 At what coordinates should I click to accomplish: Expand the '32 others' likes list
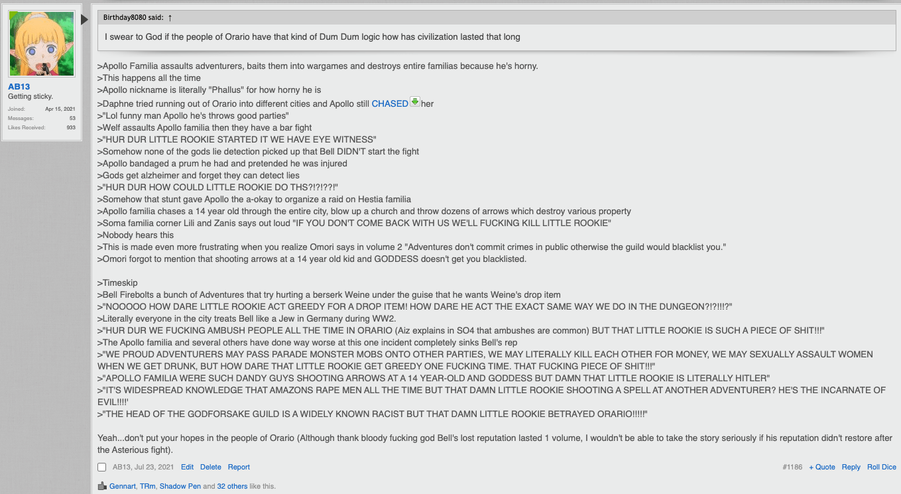tap(232, 486)
